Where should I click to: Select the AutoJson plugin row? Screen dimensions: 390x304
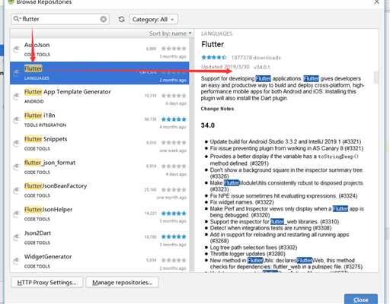point(100,49)
